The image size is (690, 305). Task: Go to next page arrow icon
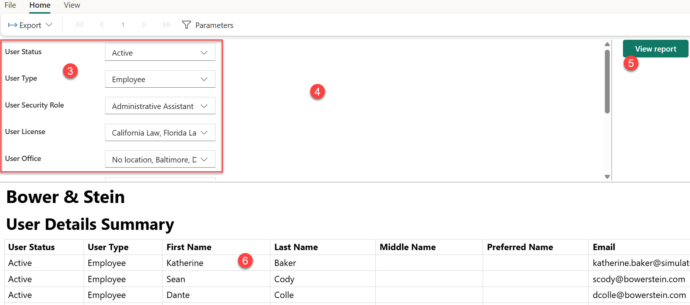tap(144, 25)
